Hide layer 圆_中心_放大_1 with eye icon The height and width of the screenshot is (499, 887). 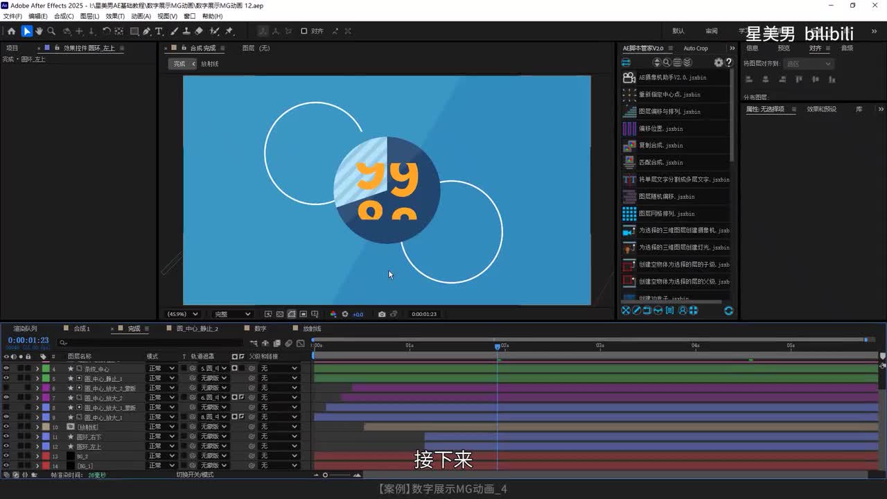point(6,417)
